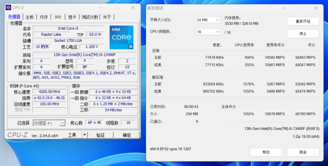Click the total CPU usage 1055%
The height and width of the screenshot is (166, 328).
248,114
